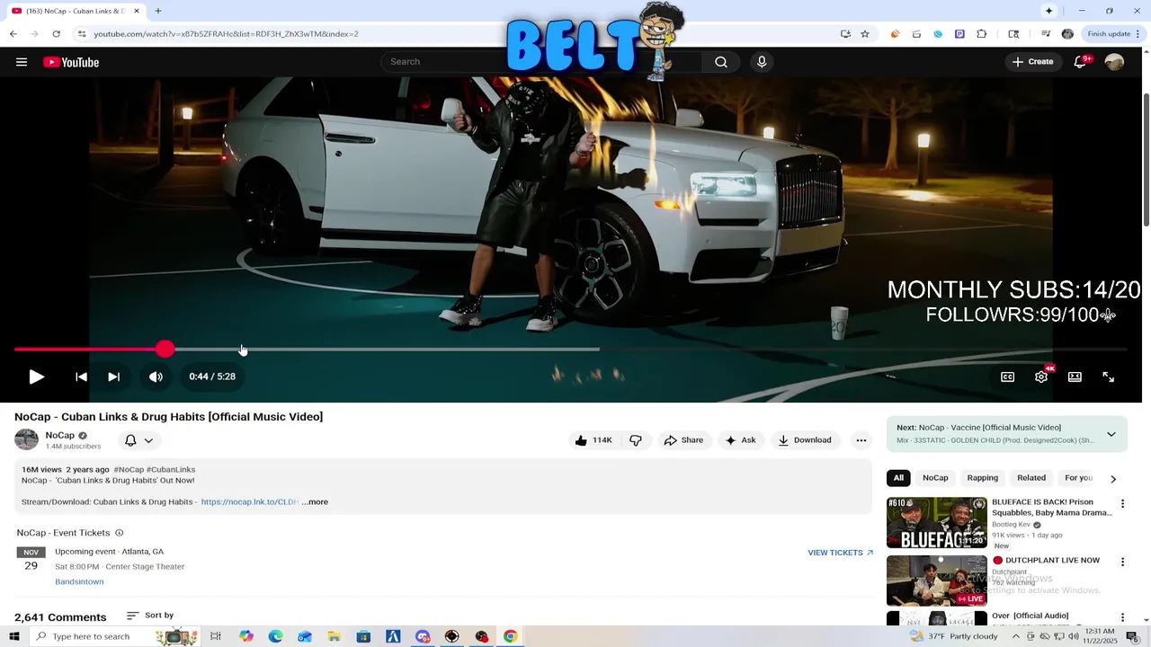The height and width of the screenshot is (647, 1151).
Task: Open more actions three-dot menu
Action: 861,440
